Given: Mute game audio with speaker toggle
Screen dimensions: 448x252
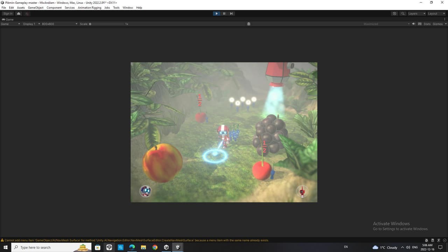Looking at the screenshot, I should (x=414, y=24).
